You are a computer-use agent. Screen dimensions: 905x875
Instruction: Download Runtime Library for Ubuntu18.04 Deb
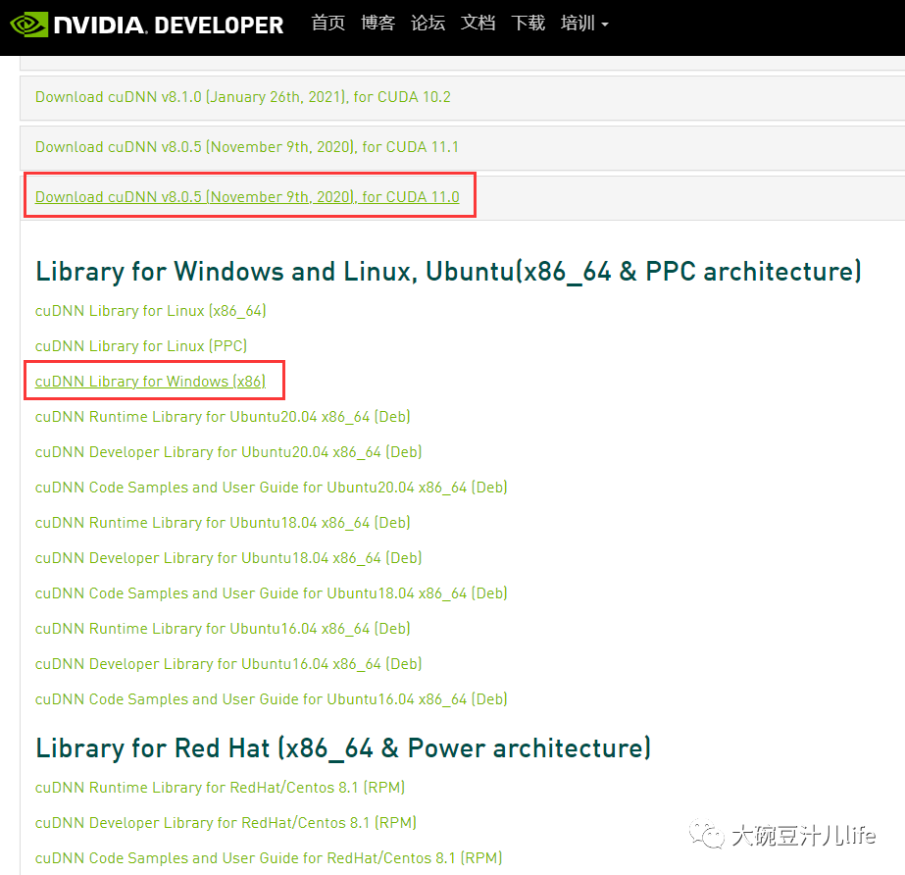coord(223,523)
